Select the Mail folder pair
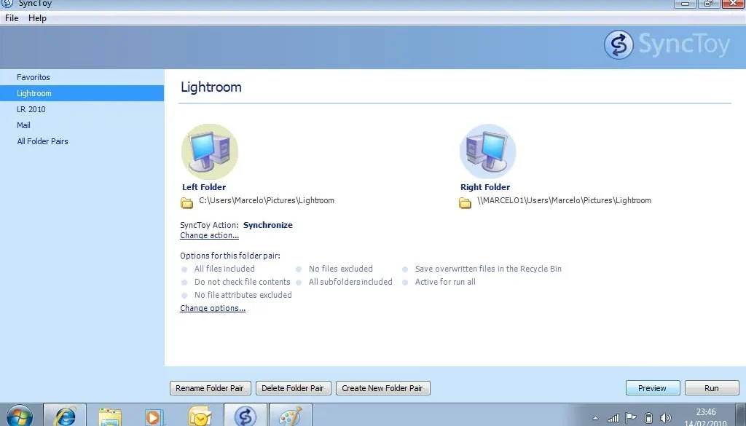 [x=82, y=125]
